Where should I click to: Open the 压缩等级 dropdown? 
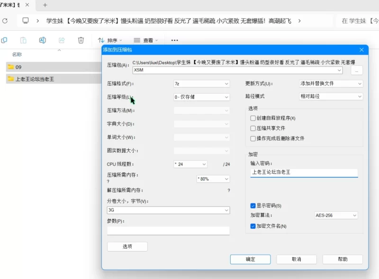point(202,97)
